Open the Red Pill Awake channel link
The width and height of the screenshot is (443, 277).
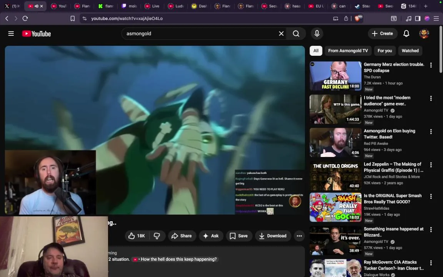376,144
